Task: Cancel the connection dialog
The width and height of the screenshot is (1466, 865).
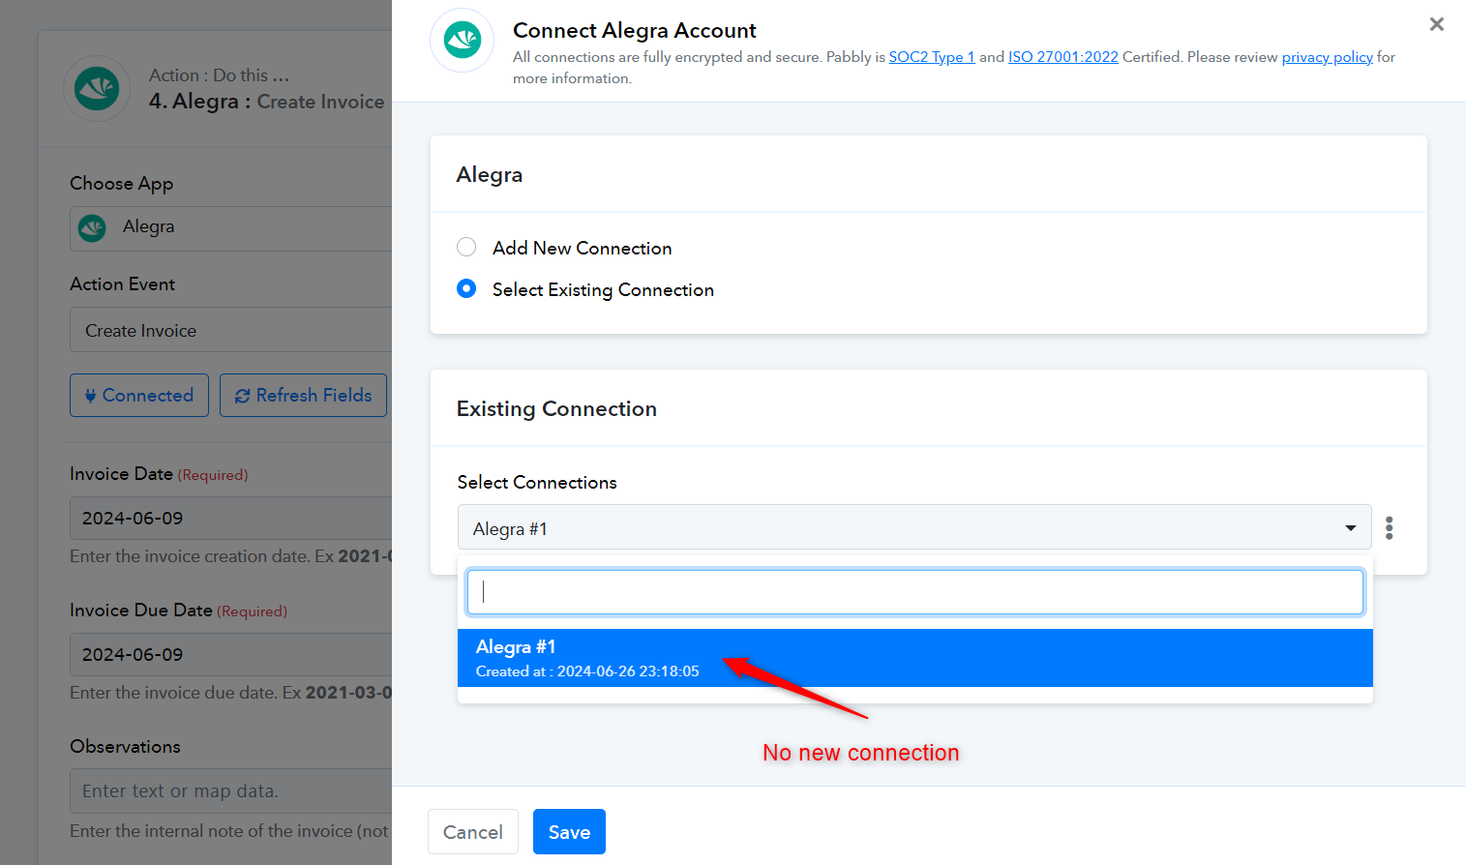Action: 472,832
